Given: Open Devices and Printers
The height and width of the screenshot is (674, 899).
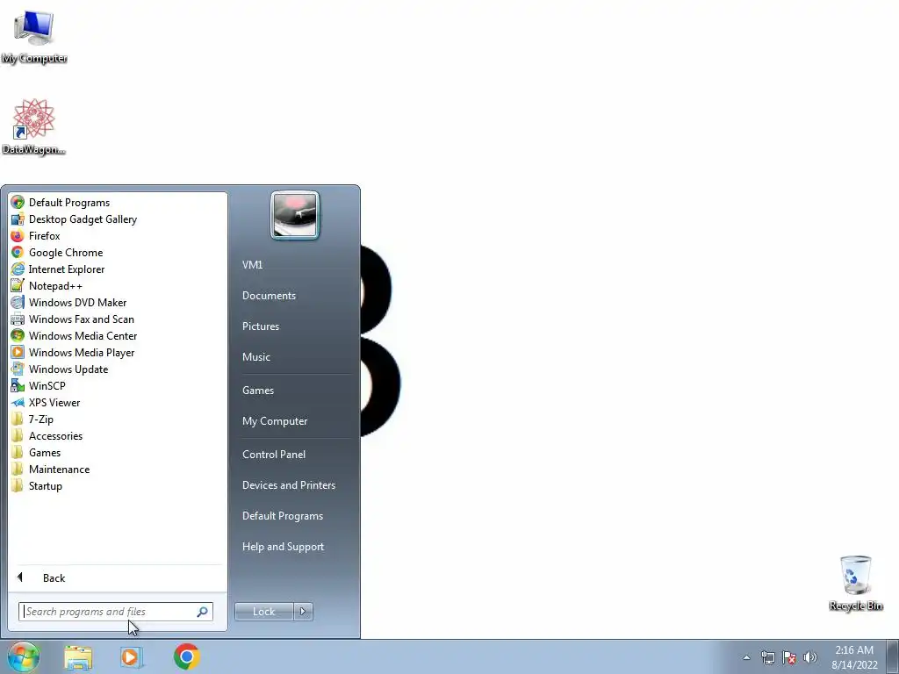Looking at the screenshot, I should click(288, 485).
